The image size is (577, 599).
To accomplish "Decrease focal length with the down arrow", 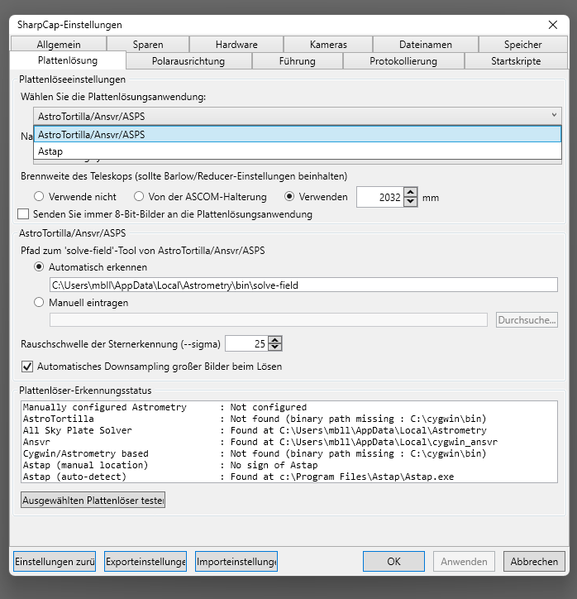I will pyautogui.click(x=410, y=202).
